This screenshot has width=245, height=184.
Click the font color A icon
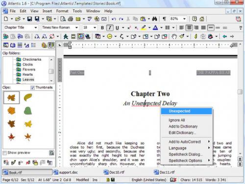(x=155, y=28)
